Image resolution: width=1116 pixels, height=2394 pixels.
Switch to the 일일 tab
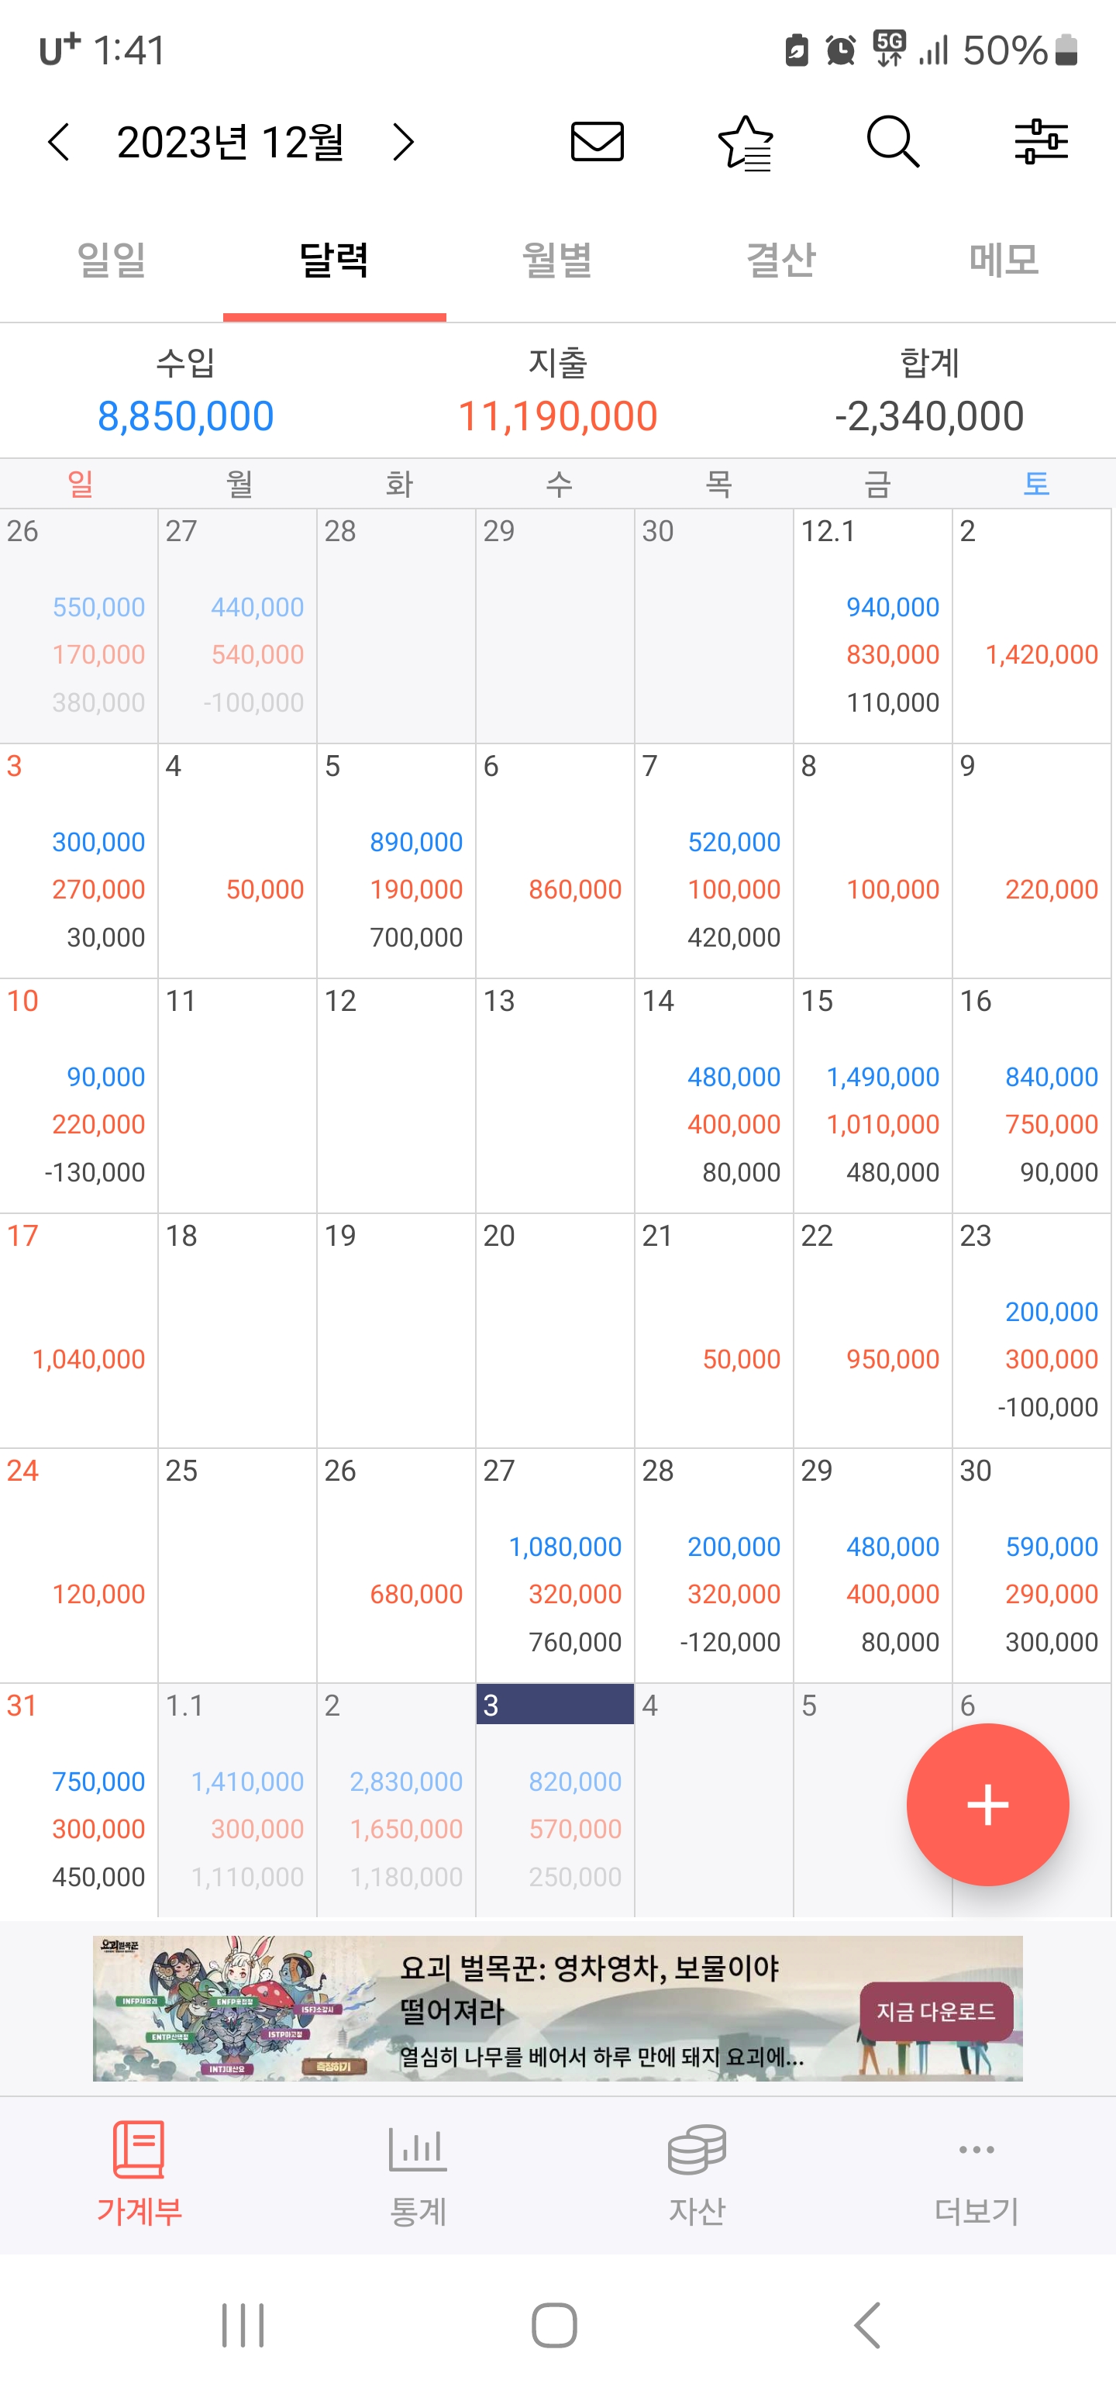pos(112,259)
